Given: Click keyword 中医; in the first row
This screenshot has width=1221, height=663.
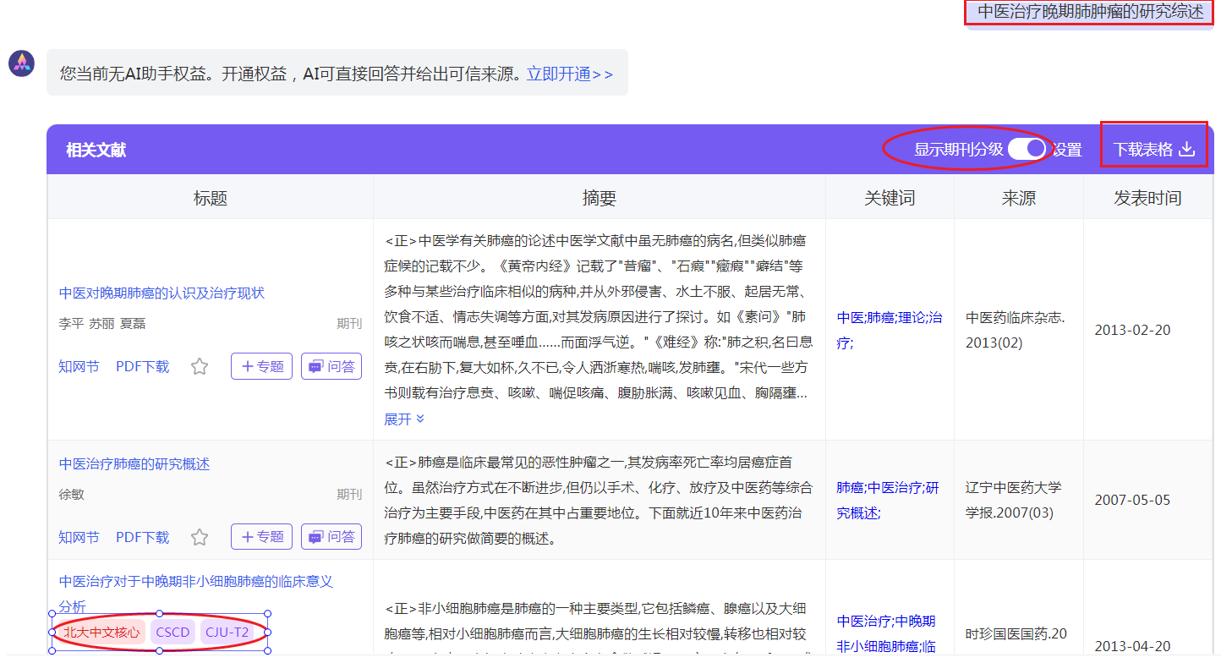Looking at the screenshot, I should coord(851,318).
